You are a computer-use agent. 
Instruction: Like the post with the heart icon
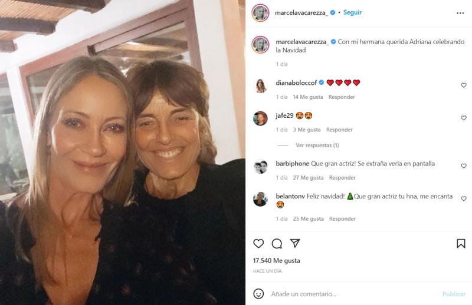(258, 243)
